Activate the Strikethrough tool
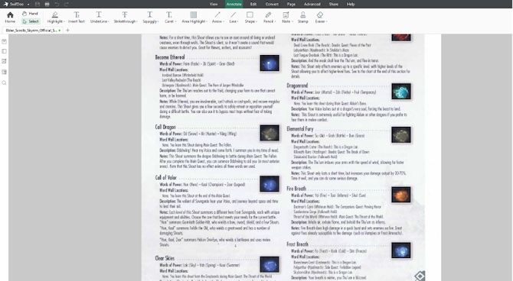Screen dimensions: 513x281 point(125,18)
